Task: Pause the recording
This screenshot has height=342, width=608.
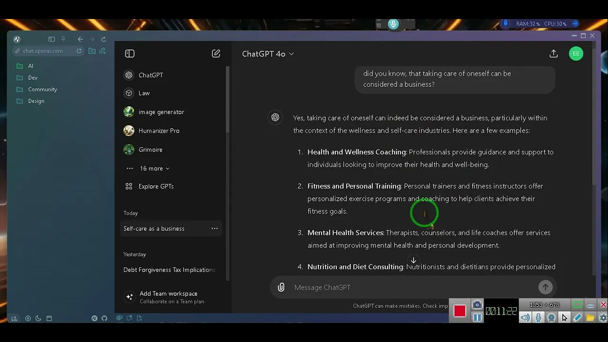Action: 477,317
